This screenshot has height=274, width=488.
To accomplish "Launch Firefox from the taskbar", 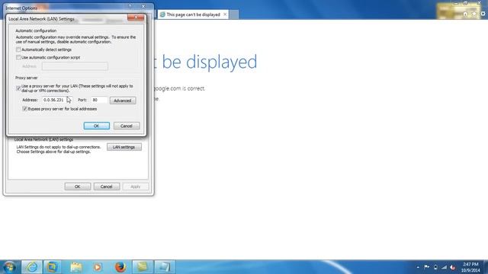I will coord(120,267).
